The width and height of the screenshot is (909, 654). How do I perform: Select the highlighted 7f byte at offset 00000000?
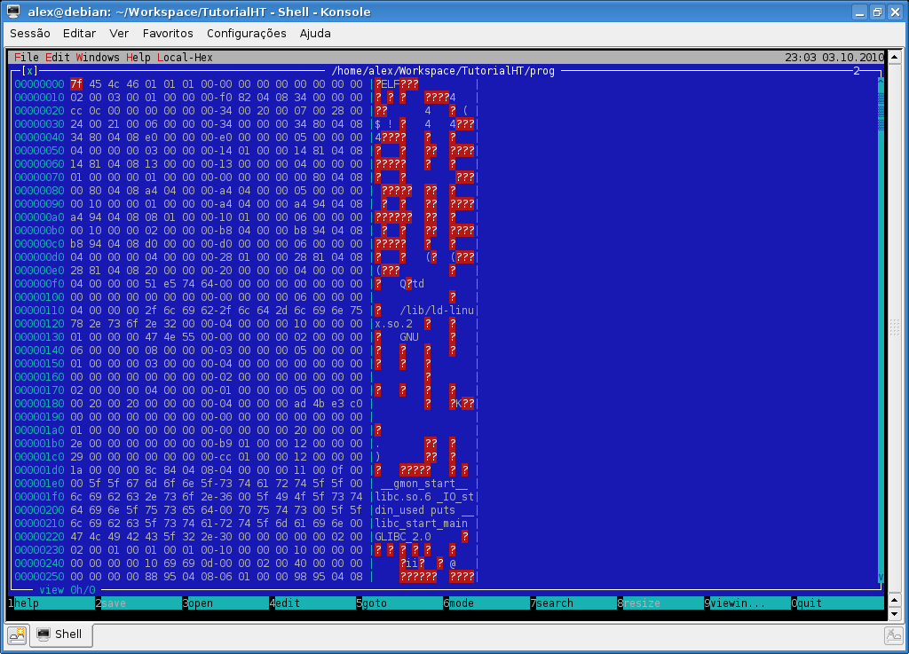click(x=75, y=84)
